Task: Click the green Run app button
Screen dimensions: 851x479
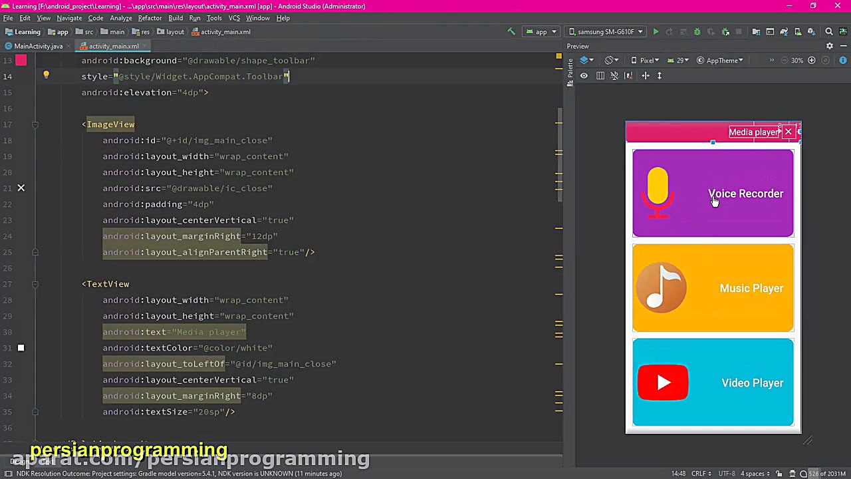Action: point(656,32)
